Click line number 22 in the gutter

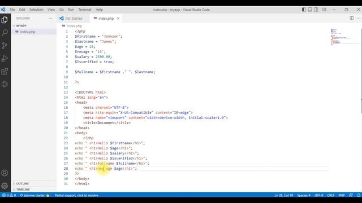pyautogui.click(x=66, y=138)
